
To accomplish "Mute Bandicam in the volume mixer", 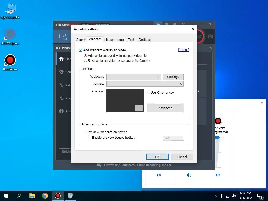I will click(218, 175).
